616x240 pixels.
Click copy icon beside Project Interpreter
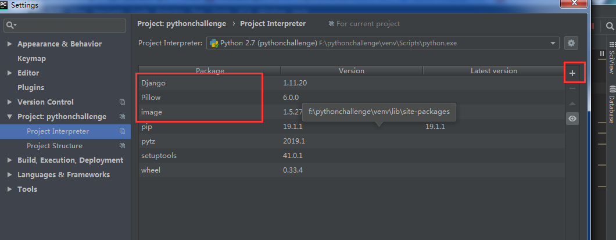122,131
